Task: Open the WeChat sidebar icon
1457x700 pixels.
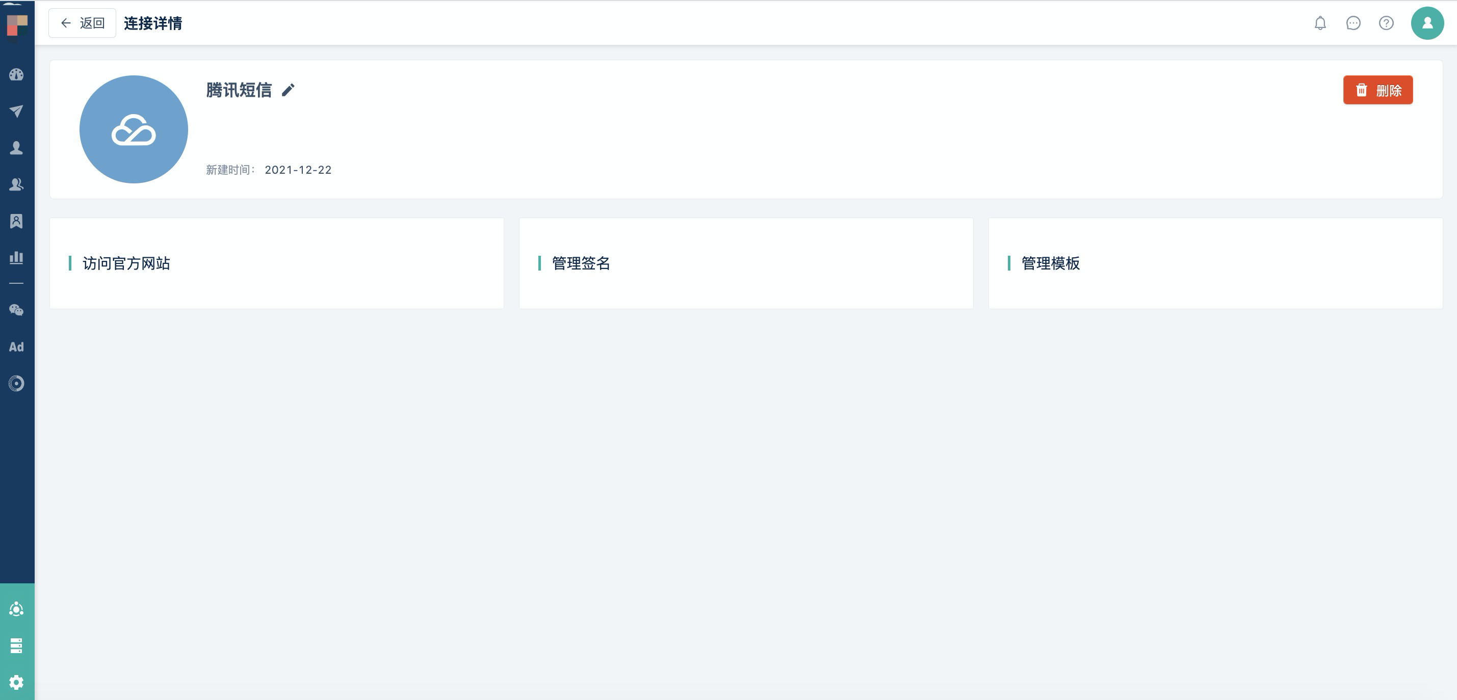Action: (x=16, y=310)
